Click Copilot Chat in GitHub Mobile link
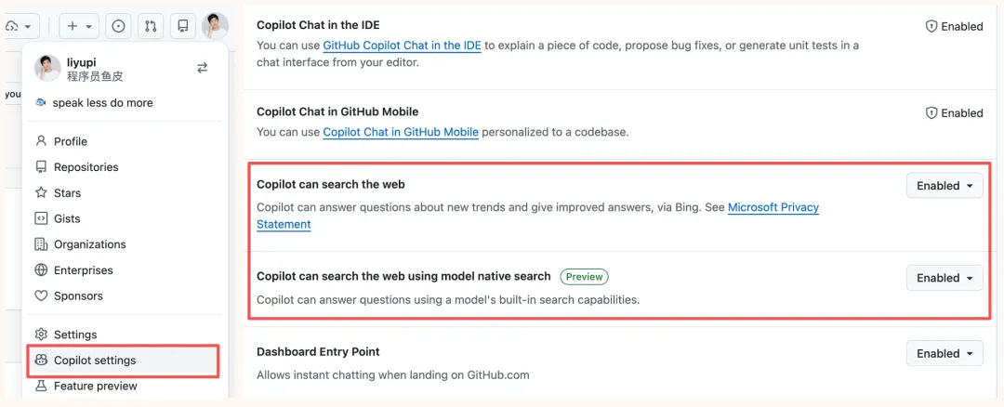The height and width of the screenshot is (407, 1004). 401,132
